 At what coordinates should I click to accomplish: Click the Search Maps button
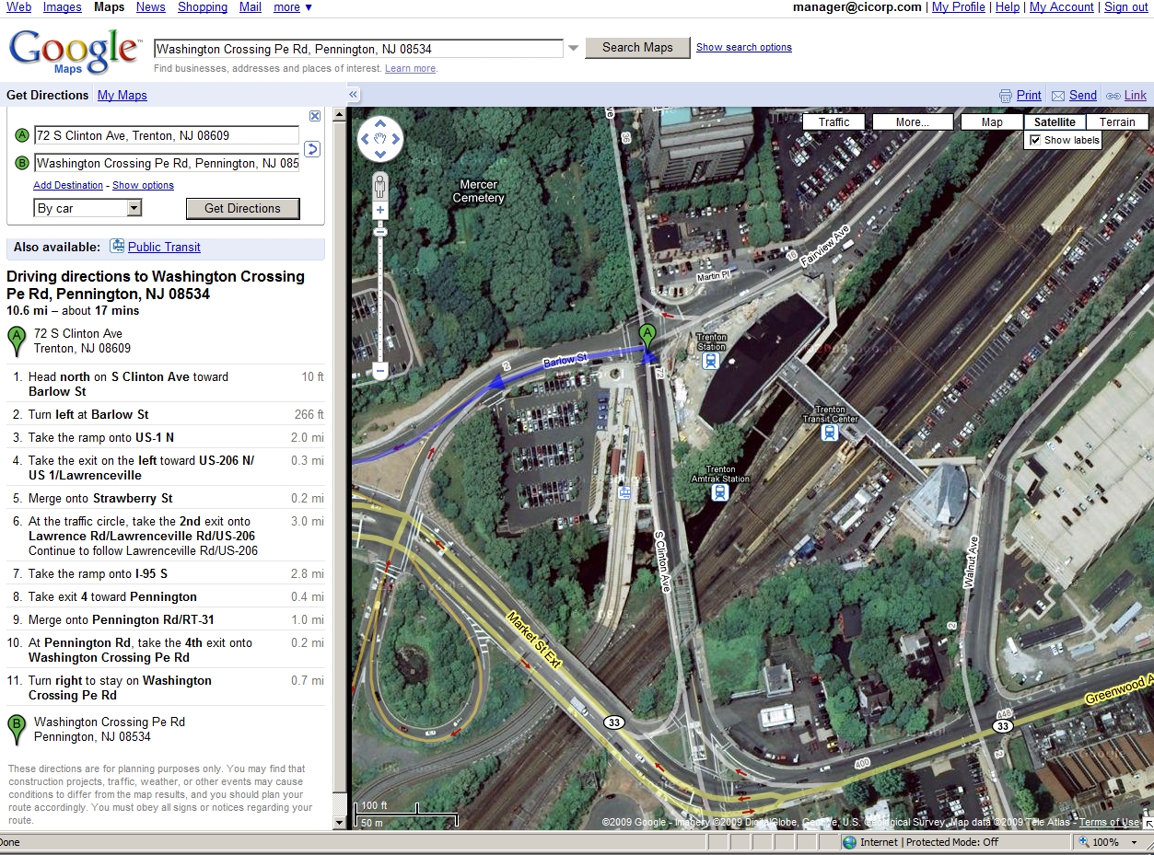click(637, 48)
